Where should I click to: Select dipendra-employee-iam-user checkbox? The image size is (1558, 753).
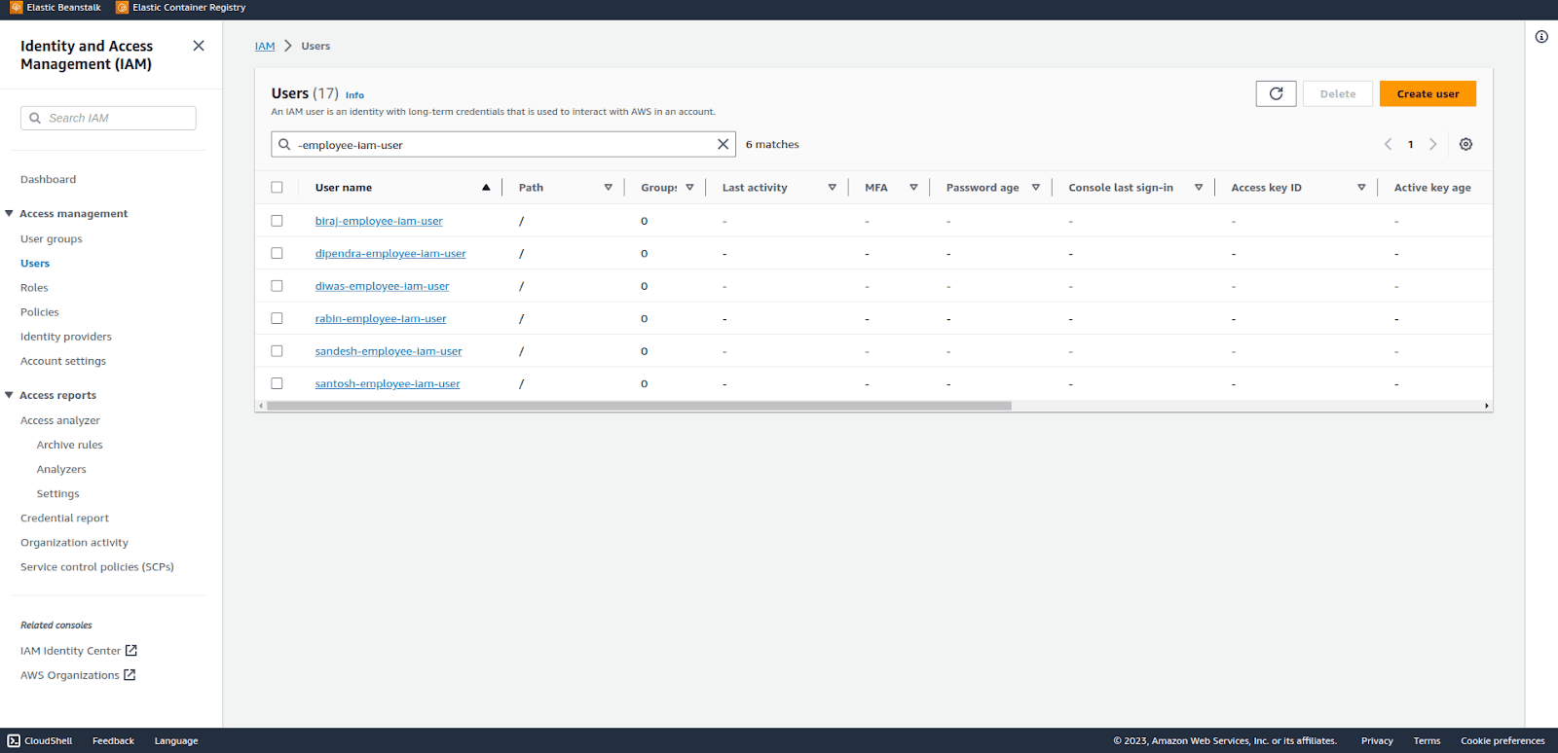coord(277,253)
